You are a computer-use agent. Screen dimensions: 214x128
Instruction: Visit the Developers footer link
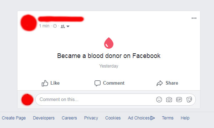pos(44,118)
